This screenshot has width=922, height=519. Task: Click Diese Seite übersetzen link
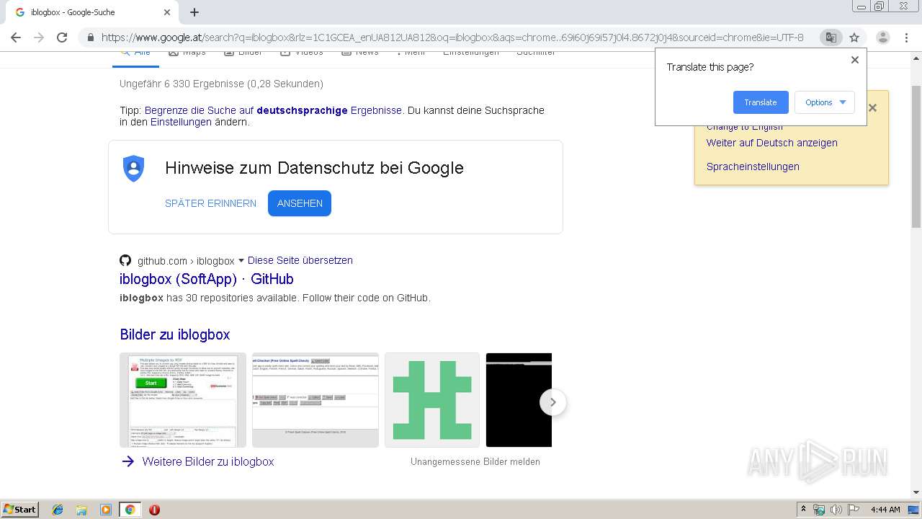point(300,260)
